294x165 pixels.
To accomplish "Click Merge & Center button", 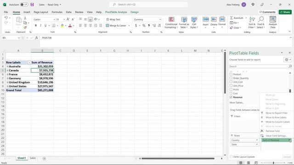I will click(x=116, y=26).
